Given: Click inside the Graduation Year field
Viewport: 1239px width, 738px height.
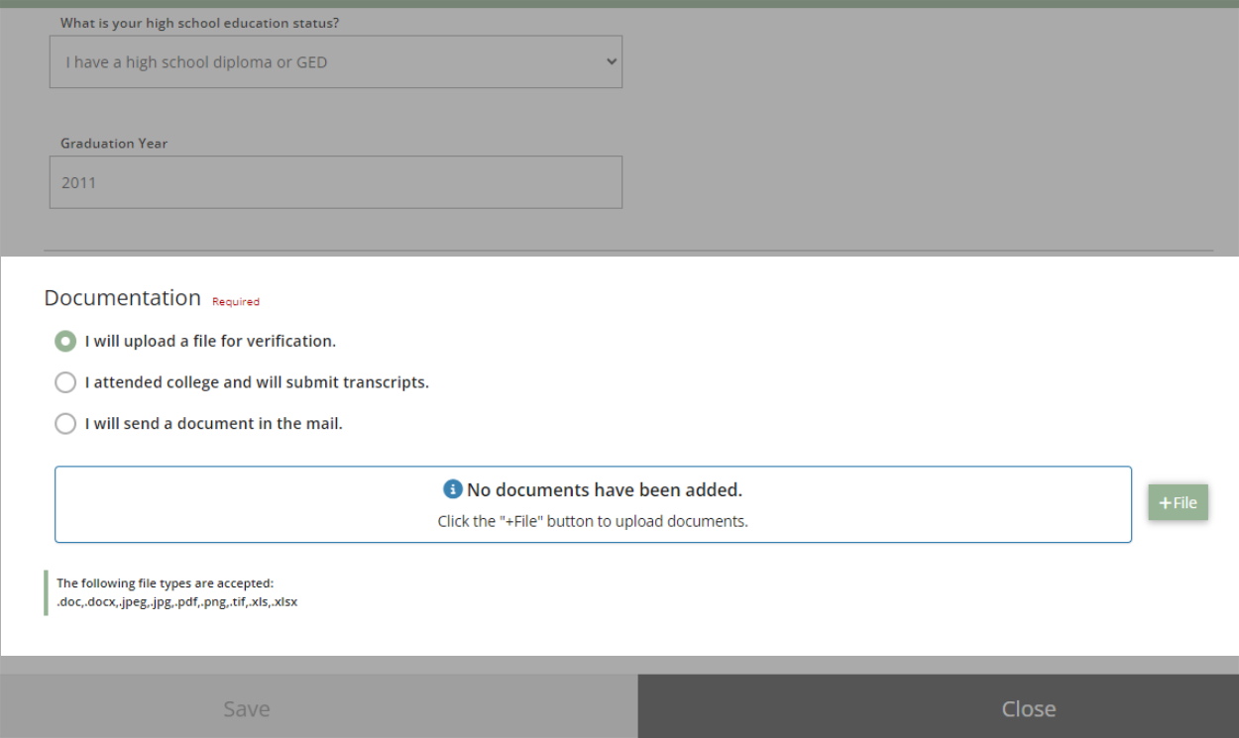Looking at the screenshot, I should point(336,181).
